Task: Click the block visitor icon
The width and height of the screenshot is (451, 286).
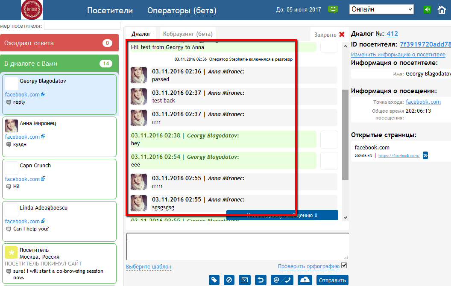Action: pos(229,280)
